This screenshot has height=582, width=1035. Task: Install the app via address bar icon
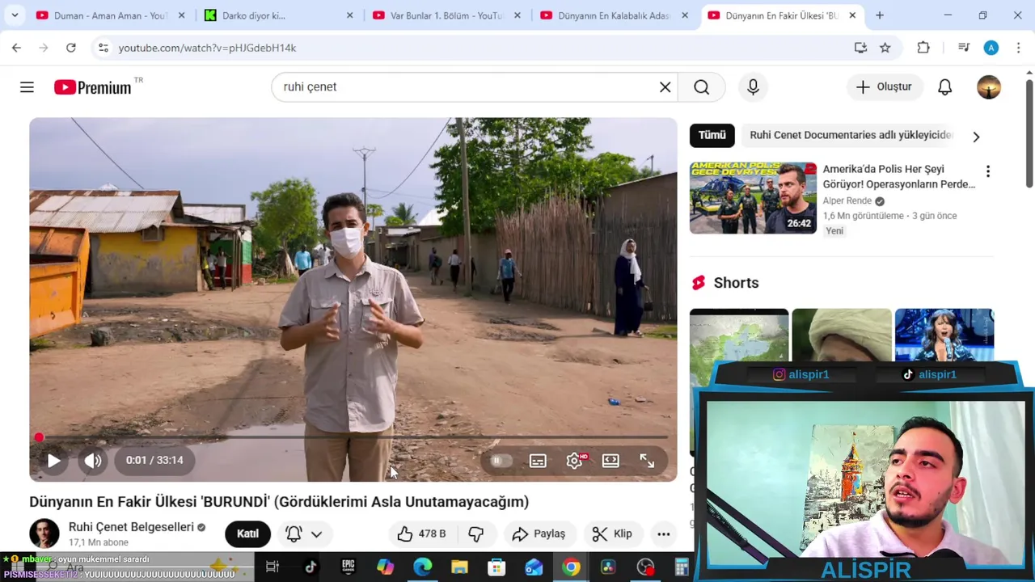click(860, 48)
